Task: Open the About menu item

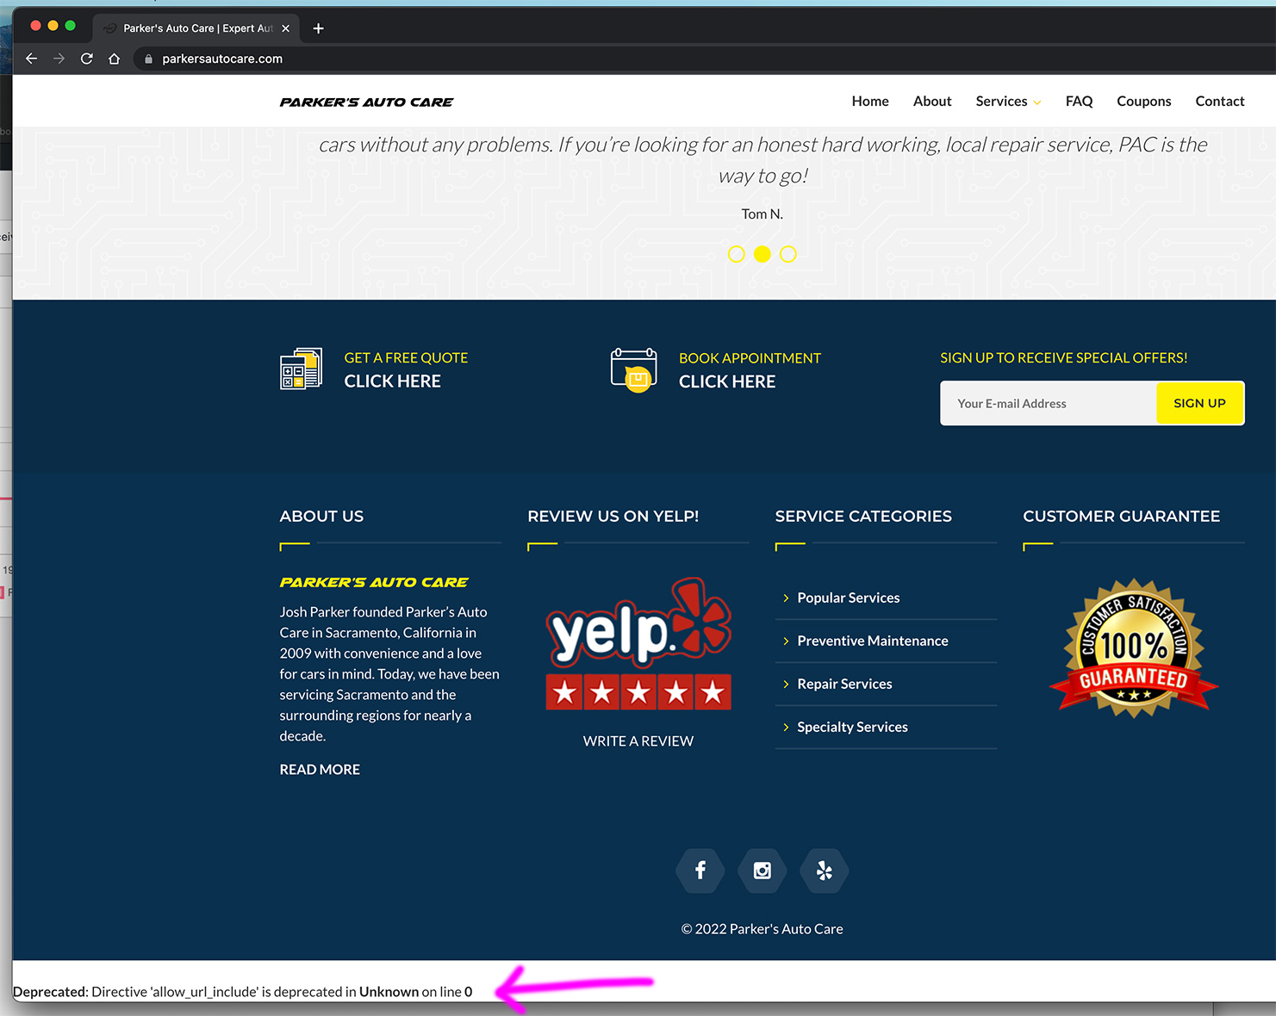Action: pos(932,101)
